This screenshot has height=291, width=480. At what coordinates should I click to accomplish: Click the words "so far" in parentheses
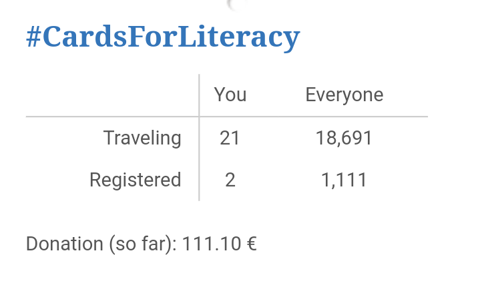click(x=143, y=244)
